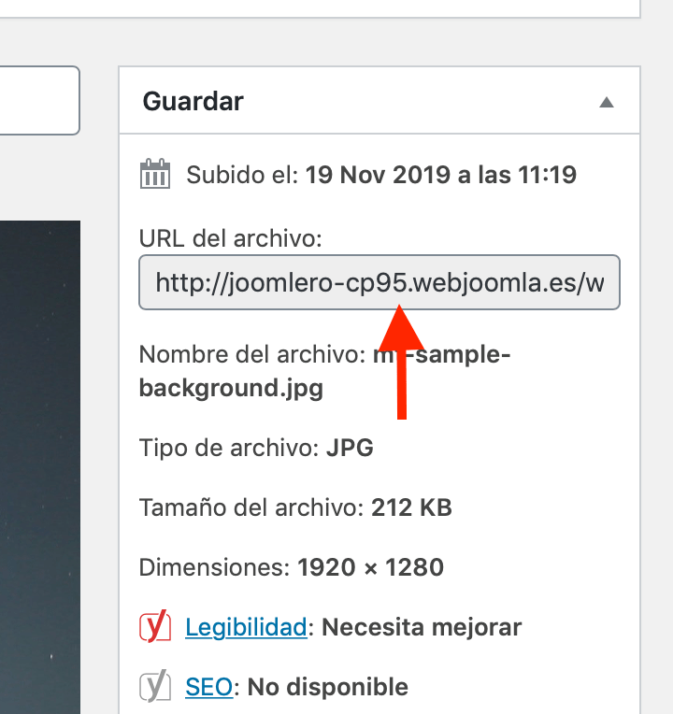The height and width of the screenshot is (714, 673).
Task: Click the gray Yoast SEO icon
Action: [x=155, y=686]
